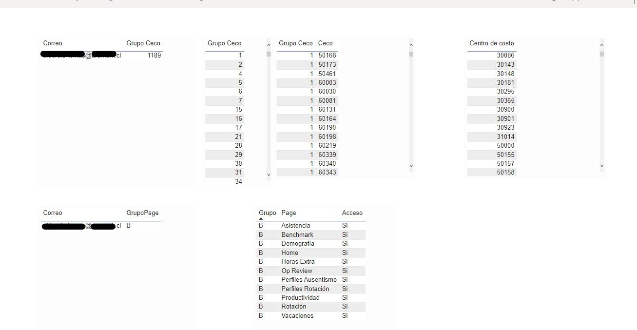This screenshot has width=637, height=330.
Task: Click the scrollbar thumb of the Centro de costo table
Action: [x=601, y=54]
